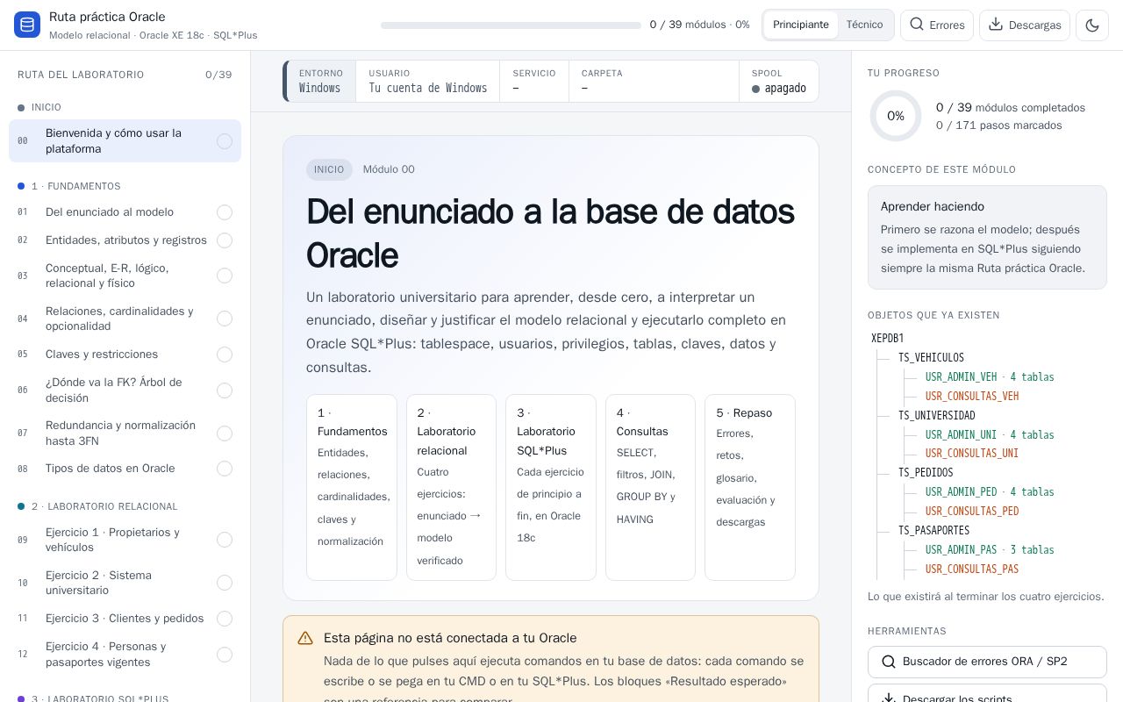
Task: Mark Claves y restricciones module complete
Action: tap(225, 355)
